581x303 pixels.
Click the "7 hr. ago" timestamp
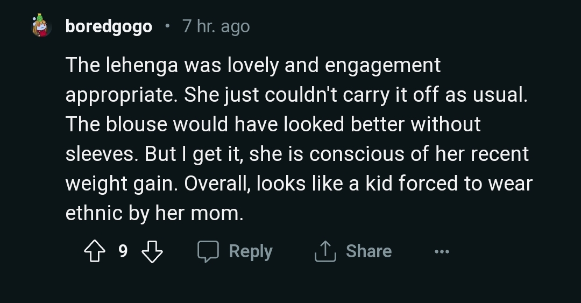pos(216,26)
